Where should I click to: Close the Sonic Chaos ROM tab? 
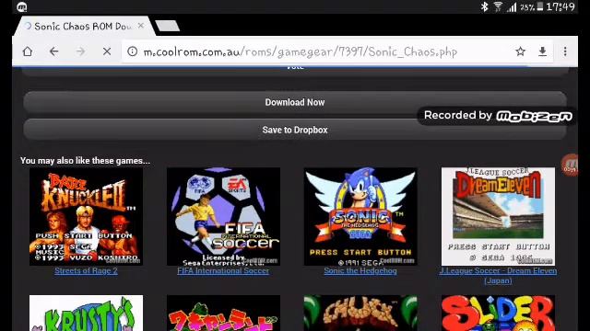coord(141,26)
